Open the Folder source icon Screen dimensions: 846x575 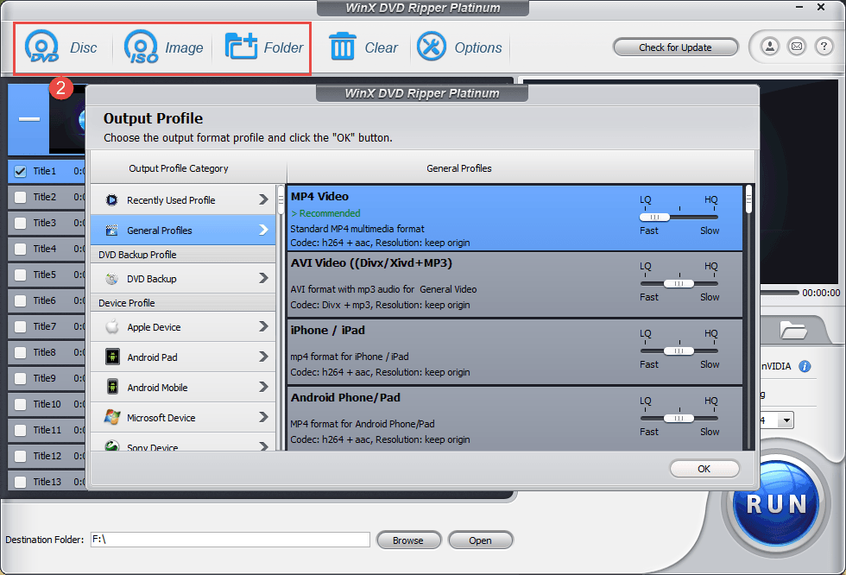241,46
